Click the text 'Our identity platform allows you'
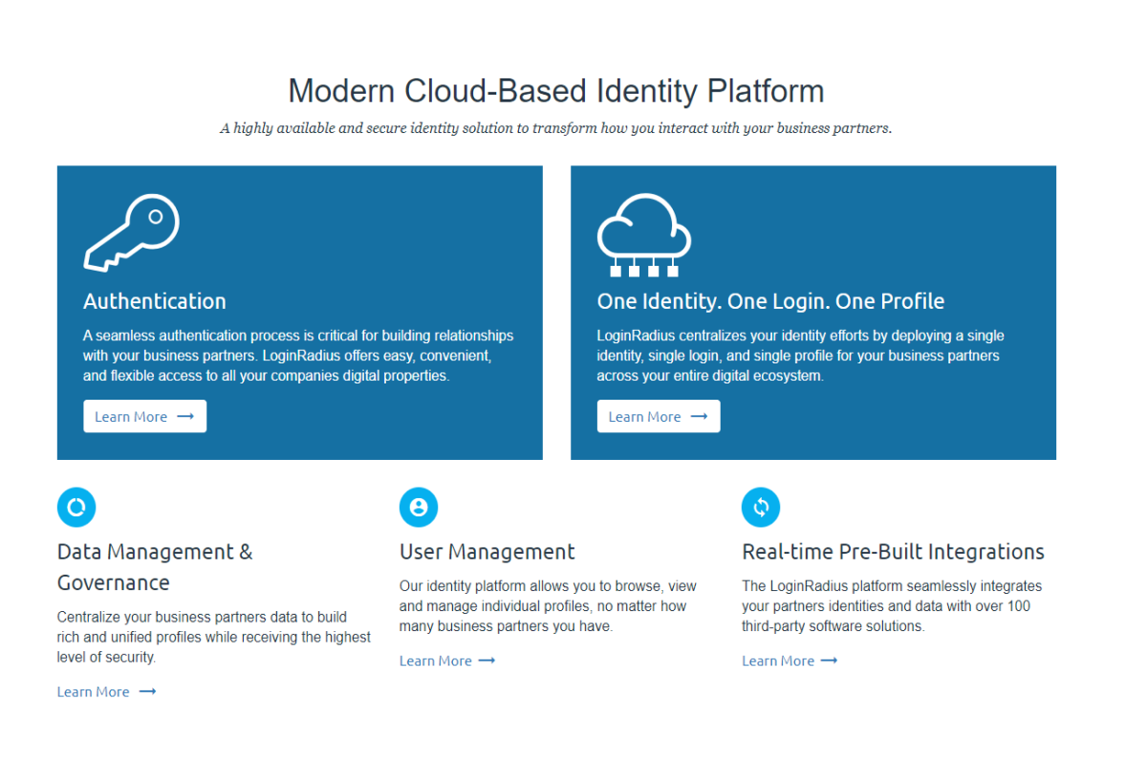The image size is (1147, 765). click(548, 606)
